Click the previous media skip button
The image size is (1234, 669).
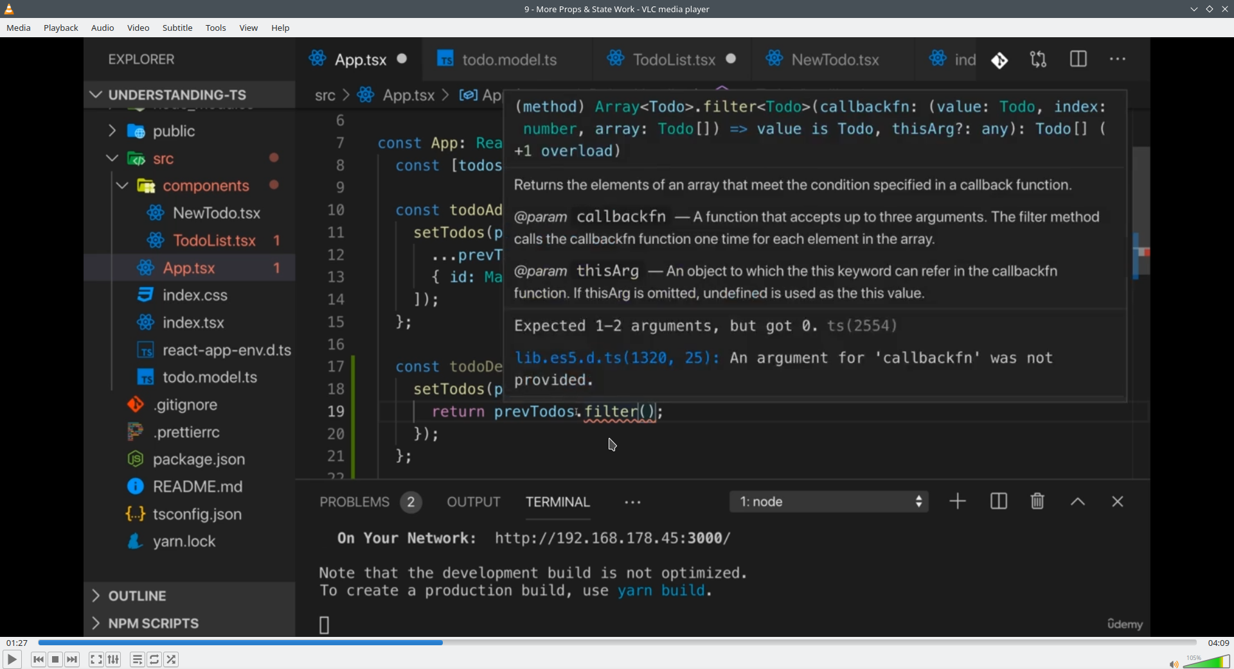pyautogui.click(x=38, y=659)
